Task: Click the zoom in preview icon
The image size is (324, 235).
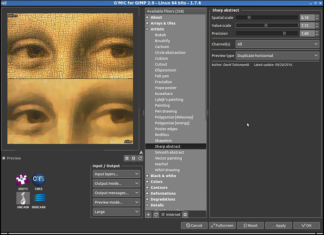Action: coord(133,158)
